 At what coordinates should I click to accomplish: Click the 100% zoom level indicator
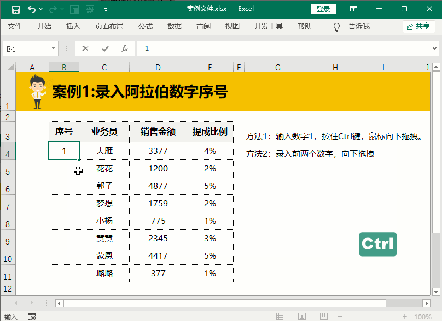(x=423, y=316)
